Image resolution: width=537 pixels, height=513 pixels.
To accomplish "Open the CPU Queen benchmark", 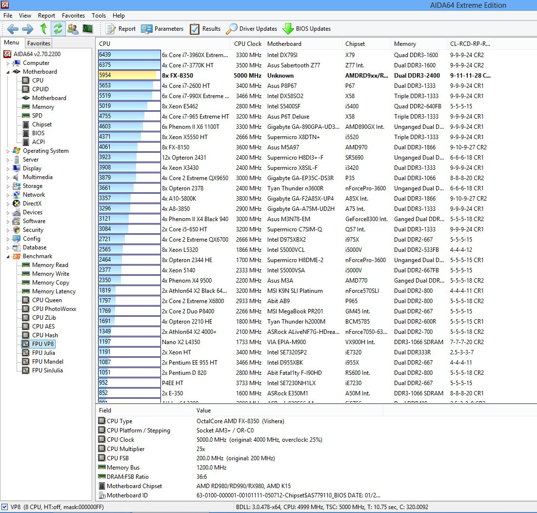I will [42, 300].
